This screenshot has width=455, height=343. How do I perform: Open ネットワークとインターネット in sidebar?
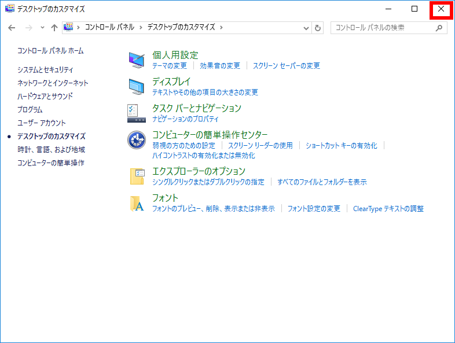point(53,83)
